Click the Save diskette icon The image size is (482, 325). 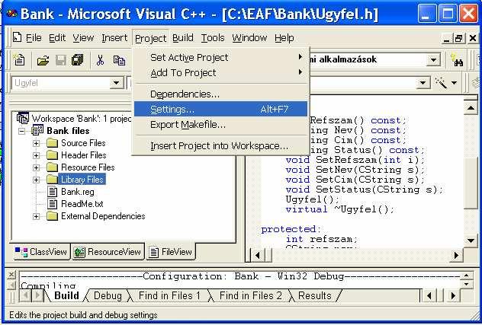pos(60,60)
